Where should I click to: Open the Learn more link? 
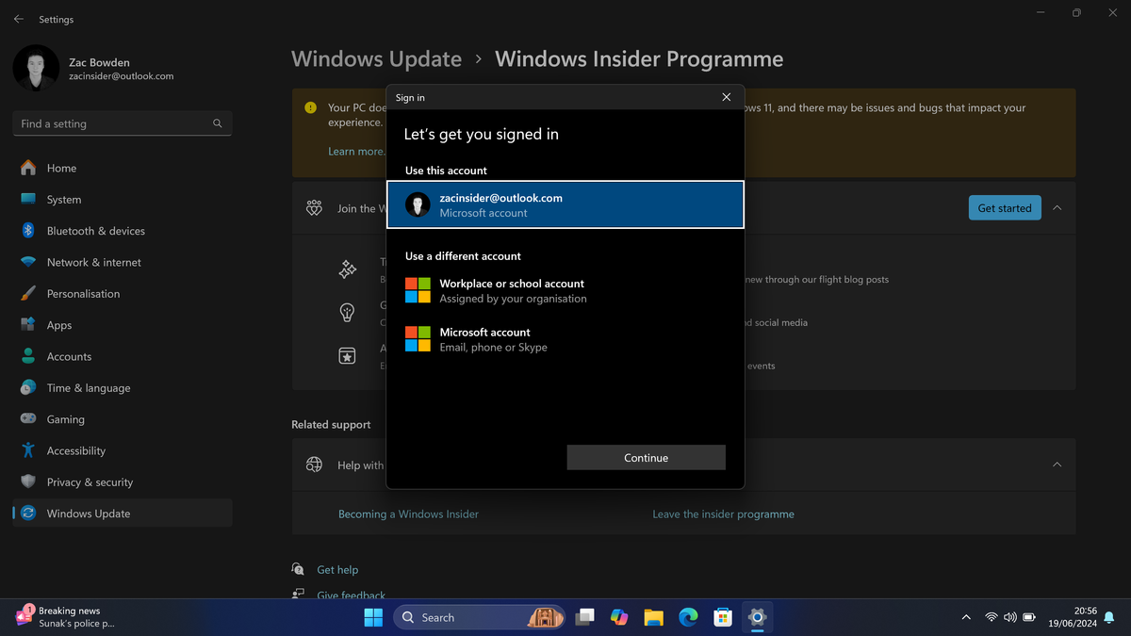pos(356,152)
